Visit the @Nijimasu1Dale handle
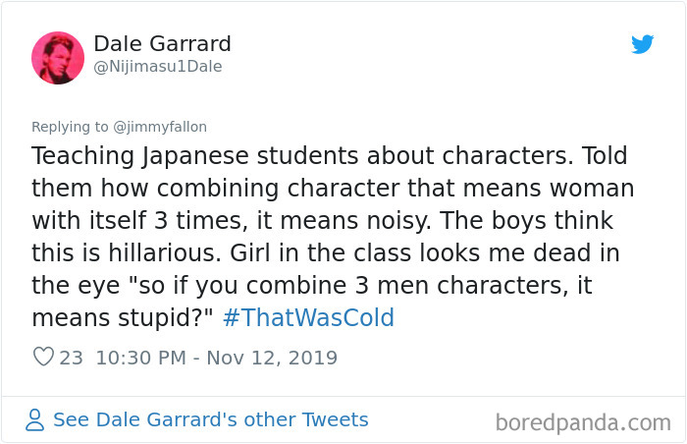687x444 pixels. point(158,67)
